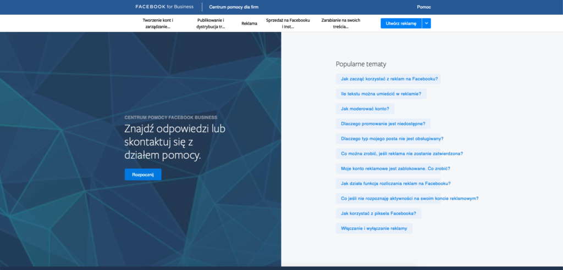Open 'Włączanie i wyłączanie reklamy' topic

coord(374,228)
